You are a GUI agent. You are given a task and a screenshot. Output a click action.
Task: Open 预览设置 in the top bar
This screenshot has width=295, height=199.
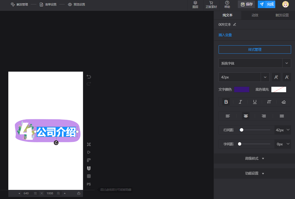click(x=77, y=4)
